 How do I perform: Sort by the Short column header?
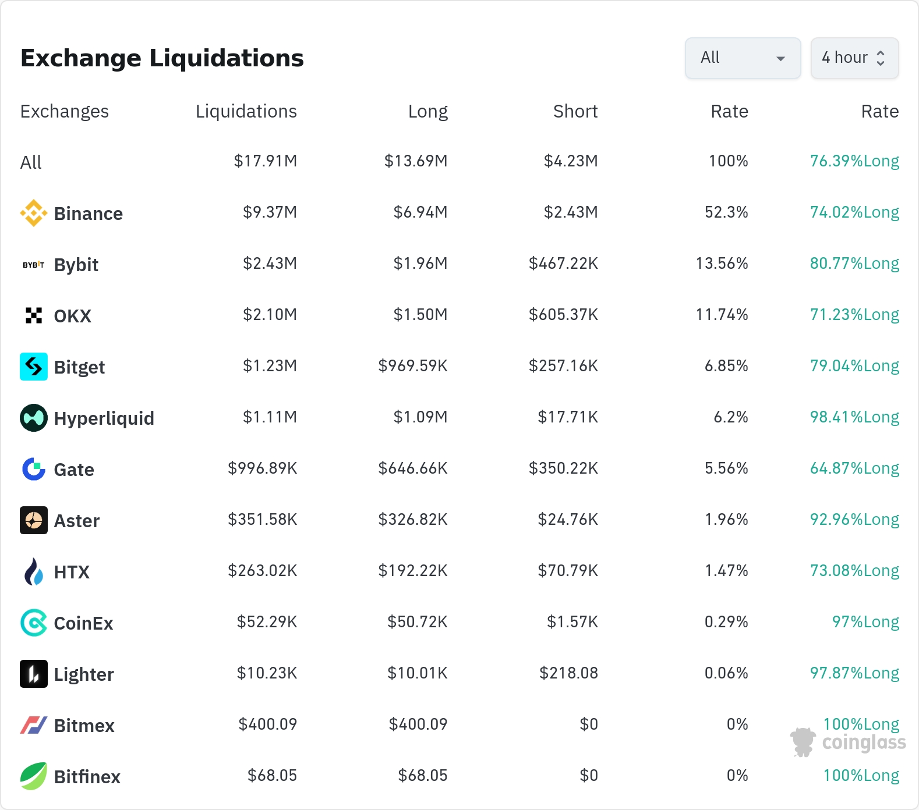click(575, 111)
